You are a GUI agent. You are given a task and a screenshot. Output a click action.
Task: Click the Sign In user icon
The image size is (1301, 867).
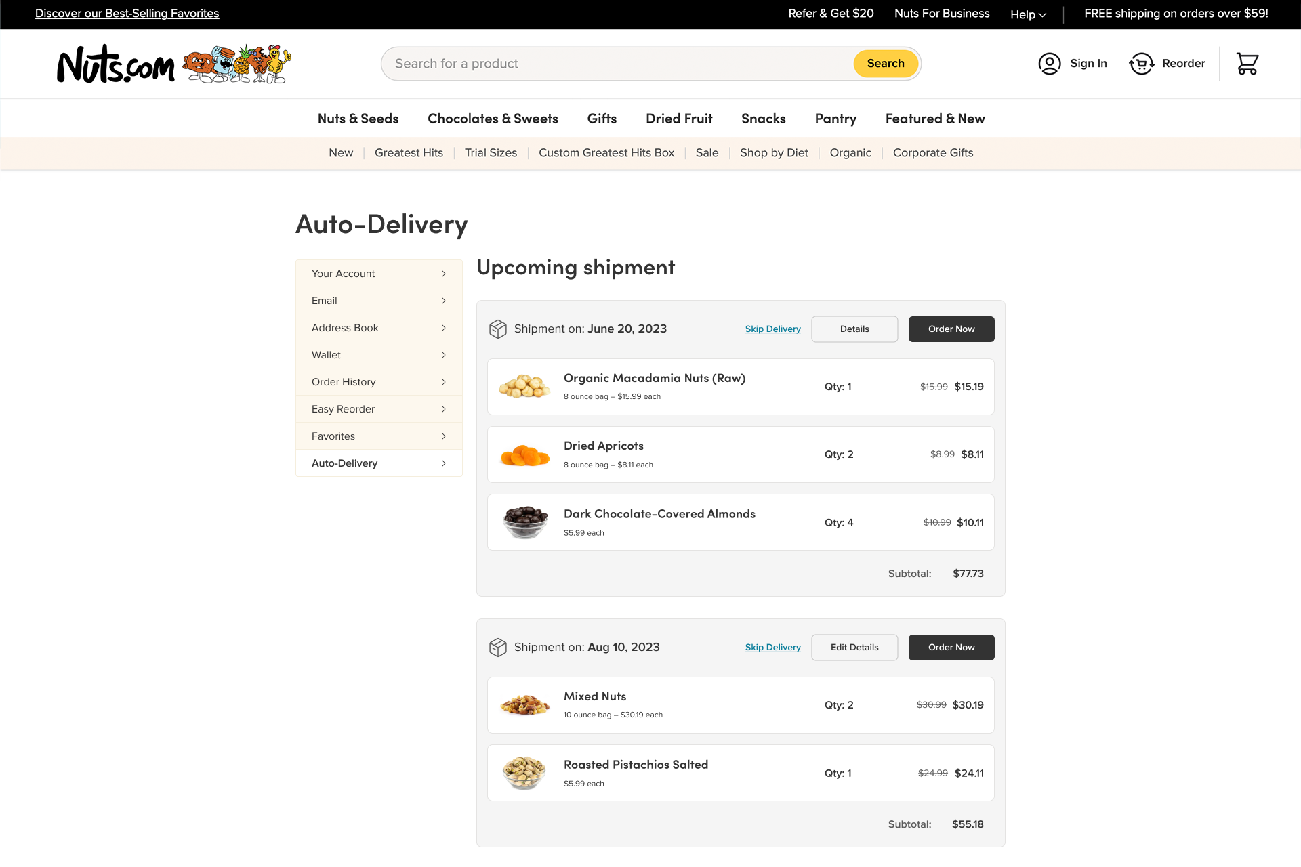tap(1050, 64)
